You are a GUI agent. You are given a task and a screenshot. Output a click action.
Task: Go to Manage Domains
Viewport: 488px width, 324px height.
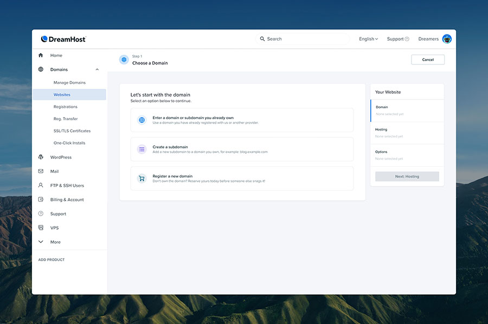click(x=69, y=82)
